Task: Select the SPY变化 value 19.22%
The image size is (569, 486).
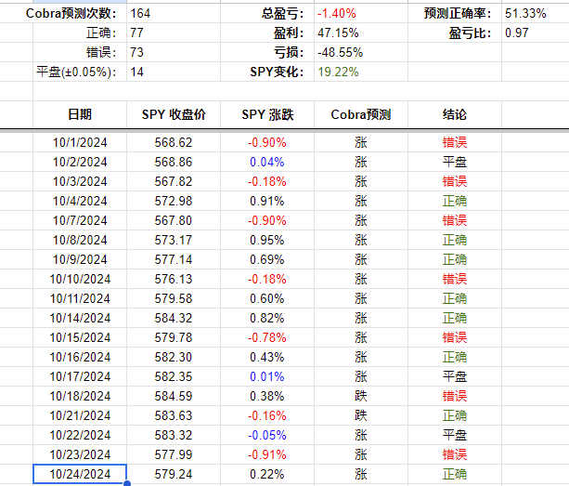Action: (x=338, y=72)
